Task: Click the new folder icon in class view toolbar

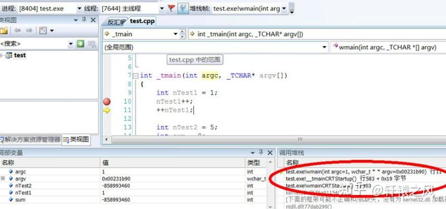Action: point(4,31)
